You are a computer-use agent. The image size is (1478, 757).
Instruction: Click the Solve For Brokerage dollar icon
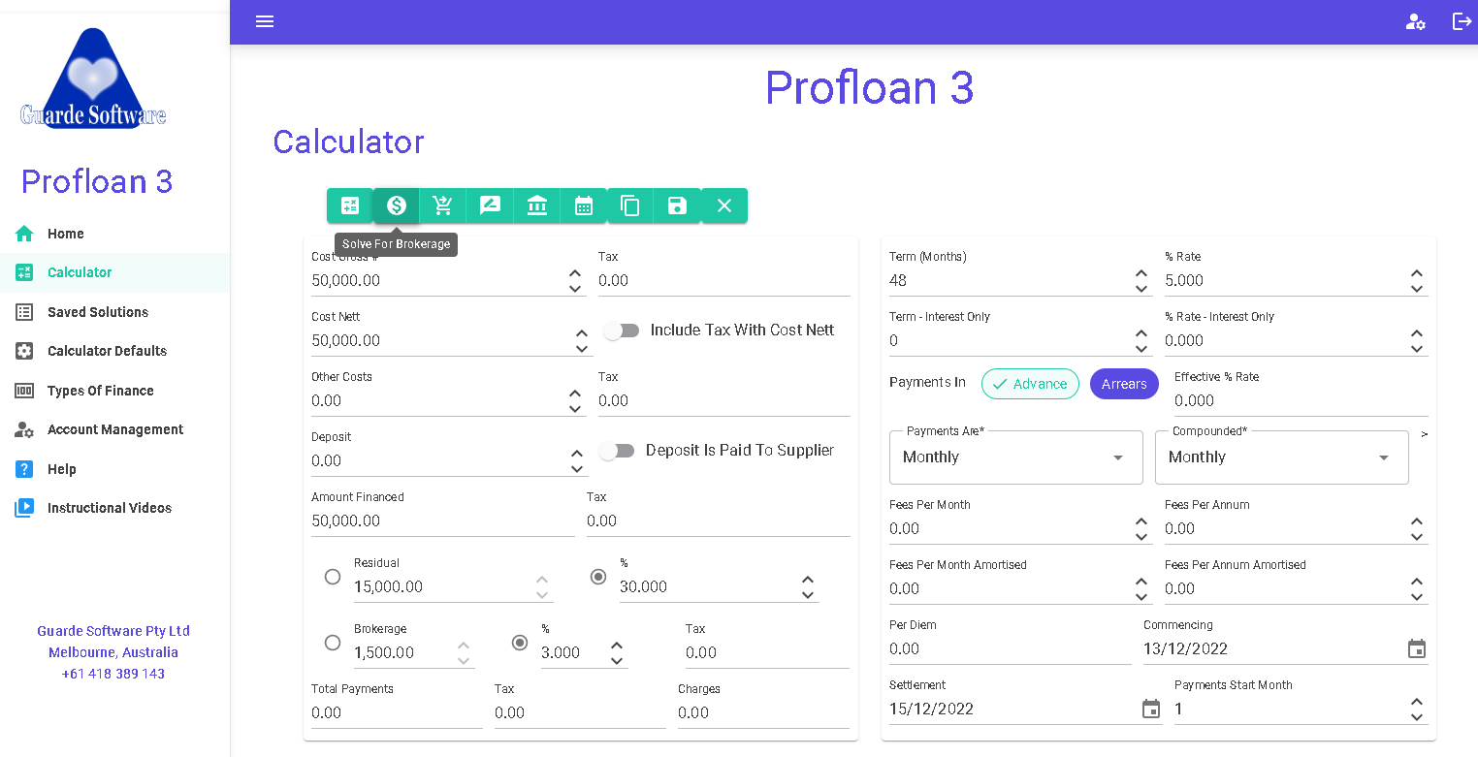tap(397, 205)
